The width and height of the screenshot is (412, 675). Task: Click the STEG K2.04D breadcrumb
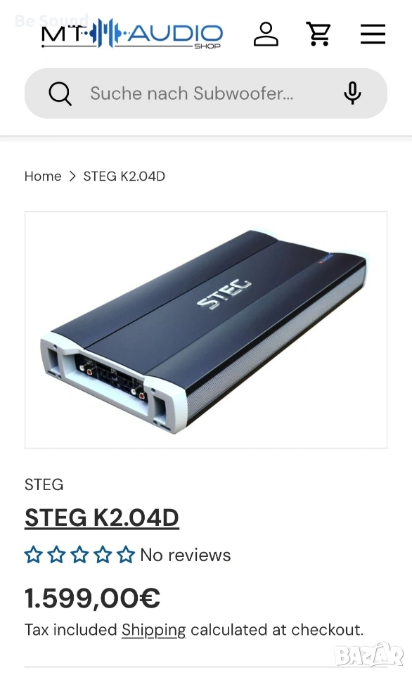click(124, 176)
